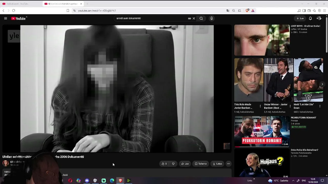
Task: Open the media control music note icon
Action: click(299, 10)
